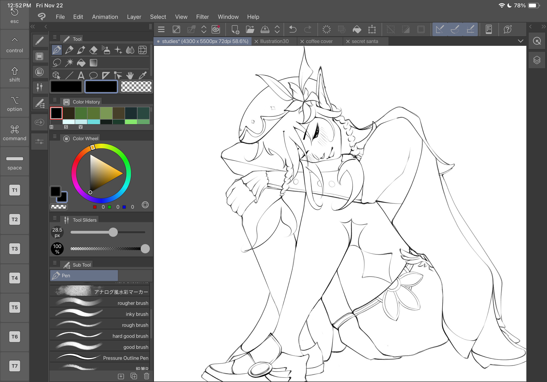
Task: Toggle snap to special ruler
Action: [x=455, y=29]
